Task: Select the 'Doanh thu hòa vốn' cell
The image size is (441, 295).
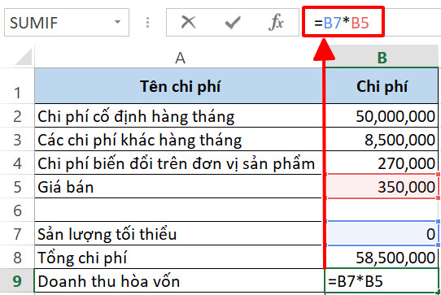Action: pyautogui.click(x=180, y=280)
